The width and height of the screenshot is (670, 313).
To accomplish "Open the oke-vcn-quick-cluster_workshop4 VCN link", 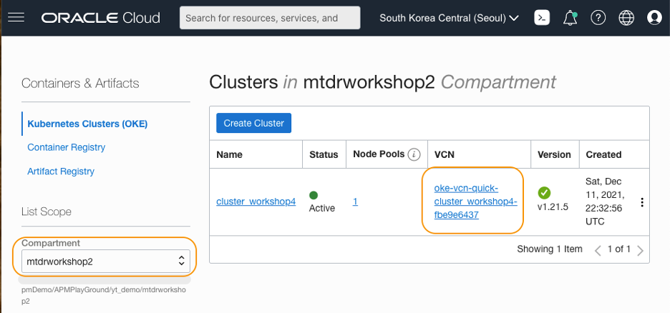I will pyautogui.click(x=475, y=202).
